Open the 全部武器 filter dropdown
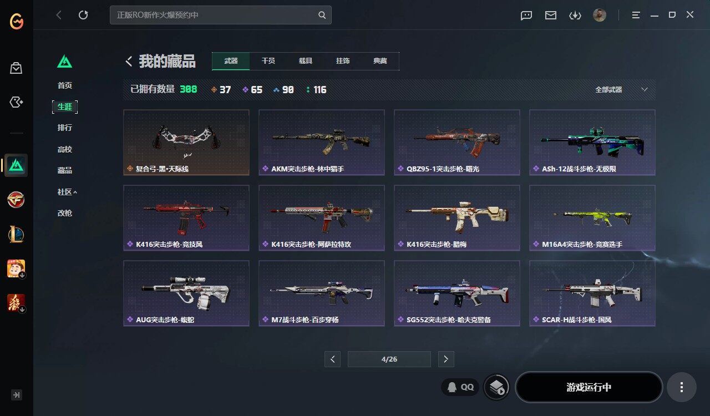Image resolution: width=710 pixels, height=416 pixels. [621, 89]
